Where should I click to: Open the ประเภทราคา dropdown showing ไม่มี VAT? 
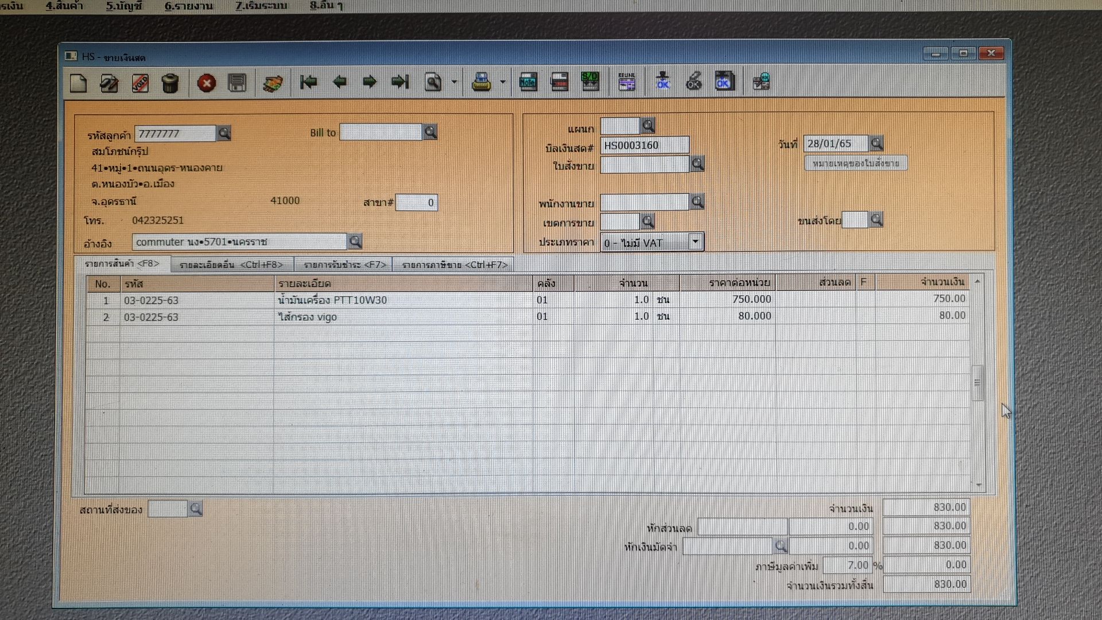[651, 242]
